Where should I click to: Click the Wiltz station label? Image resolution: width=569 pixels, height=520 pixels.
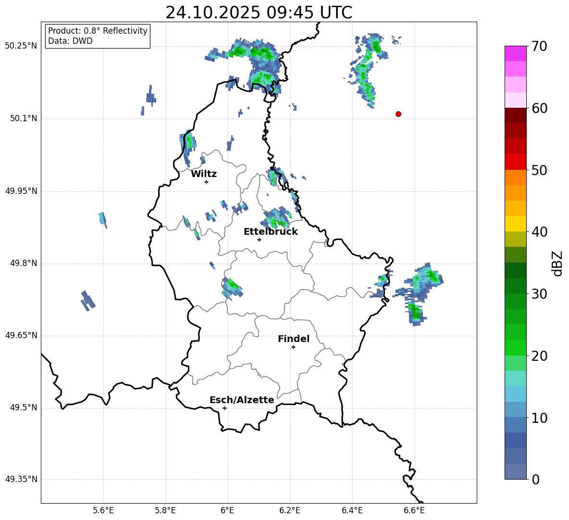[x=204, y=174]
